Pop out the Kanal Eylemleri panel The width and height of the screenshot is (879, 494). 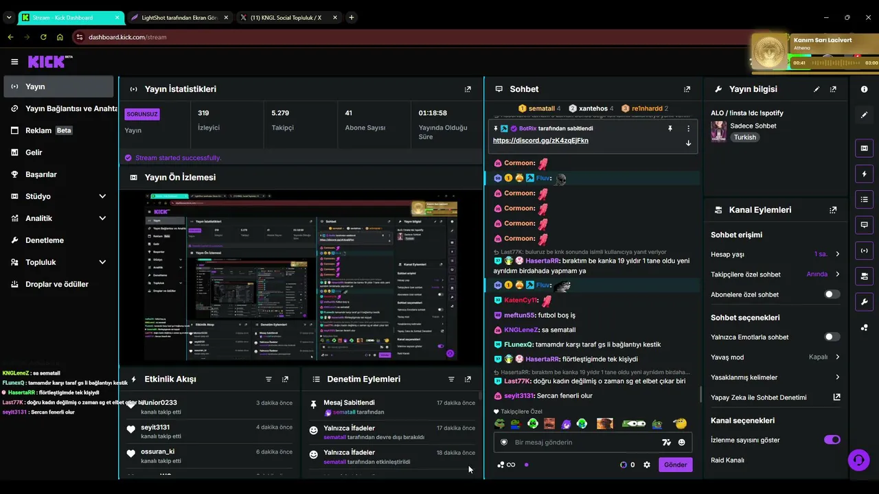[x=833, y=210]
